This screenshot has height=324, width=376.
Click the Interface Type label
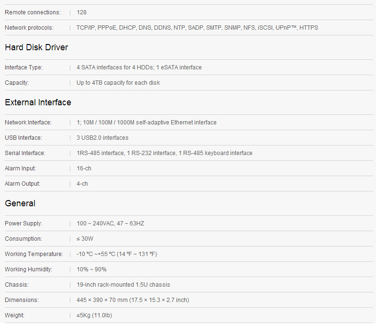coord(23,67)
